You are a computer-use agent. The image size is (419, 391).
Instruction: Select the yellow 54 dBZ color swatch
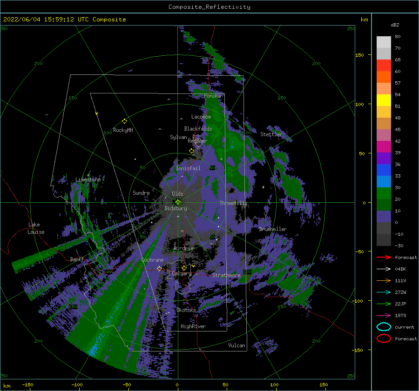coord(384,100)
